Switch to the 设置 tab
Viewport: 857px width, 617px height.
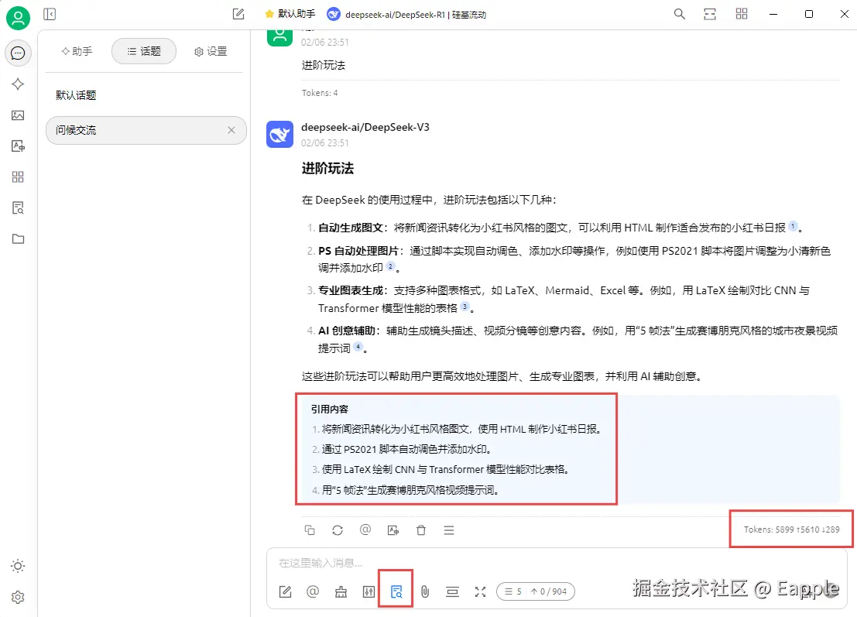pyautogui.click(x=211, y=51)
